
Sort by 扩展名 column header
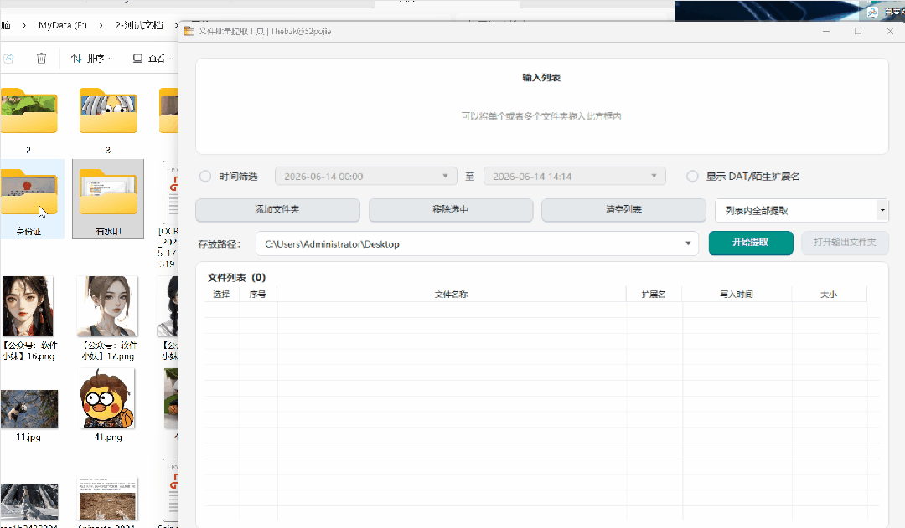click(x=654, y=294)
